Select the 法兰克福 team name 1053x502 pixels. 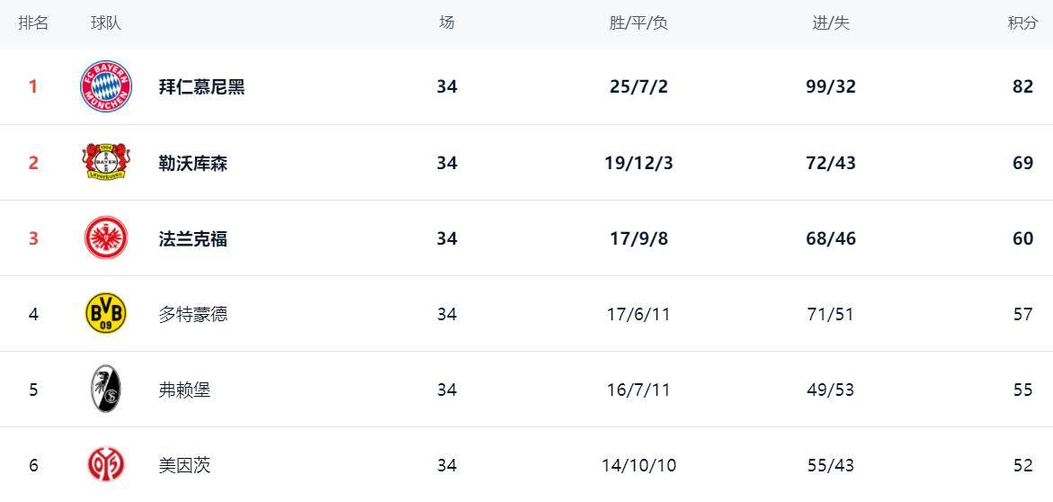193,238
